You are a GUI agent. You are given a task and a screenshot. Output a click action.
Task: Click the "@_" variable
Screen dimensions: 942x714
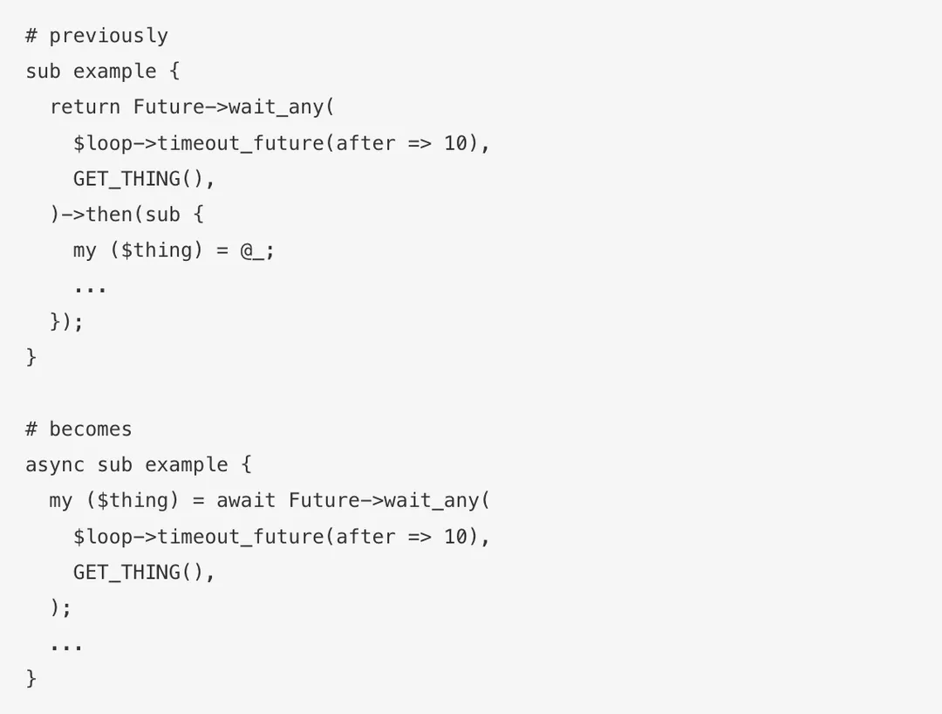tap(252, 251)
